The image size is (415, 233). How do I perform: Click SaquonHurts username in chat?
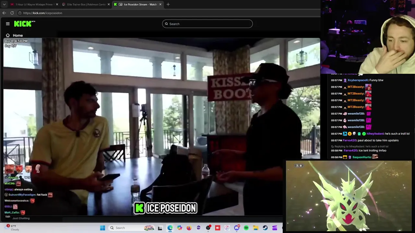click(362, 157)
